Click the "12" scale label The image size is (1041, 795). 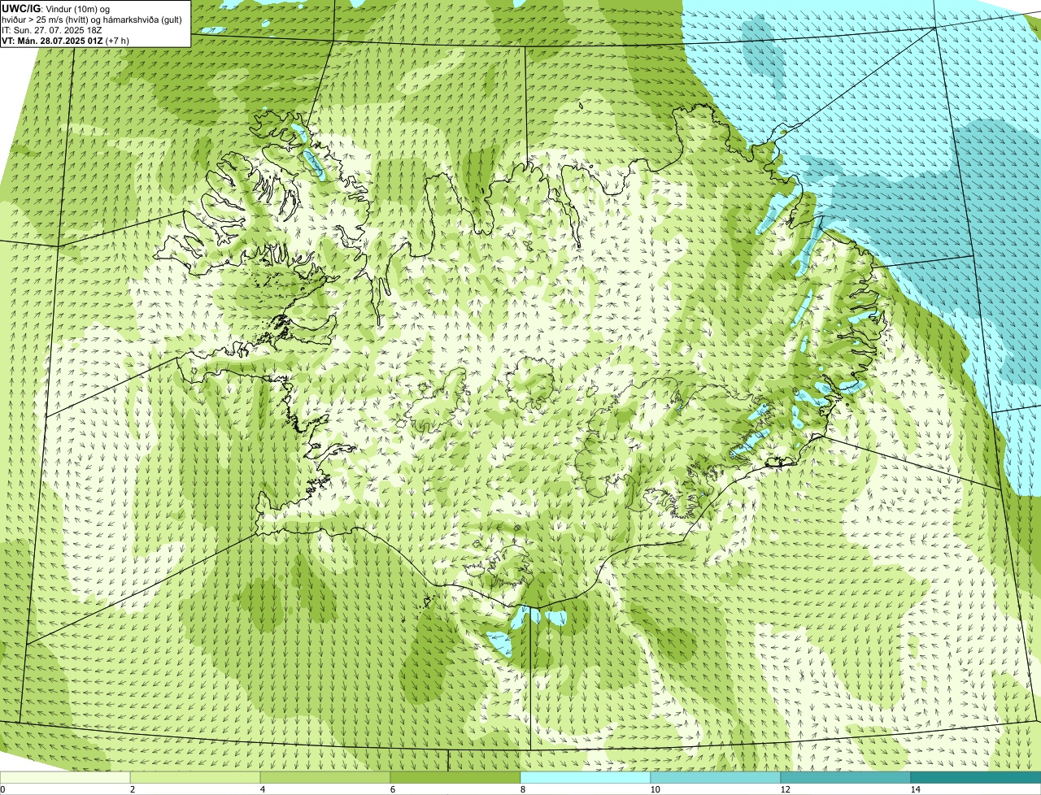(x=785, y=789)
